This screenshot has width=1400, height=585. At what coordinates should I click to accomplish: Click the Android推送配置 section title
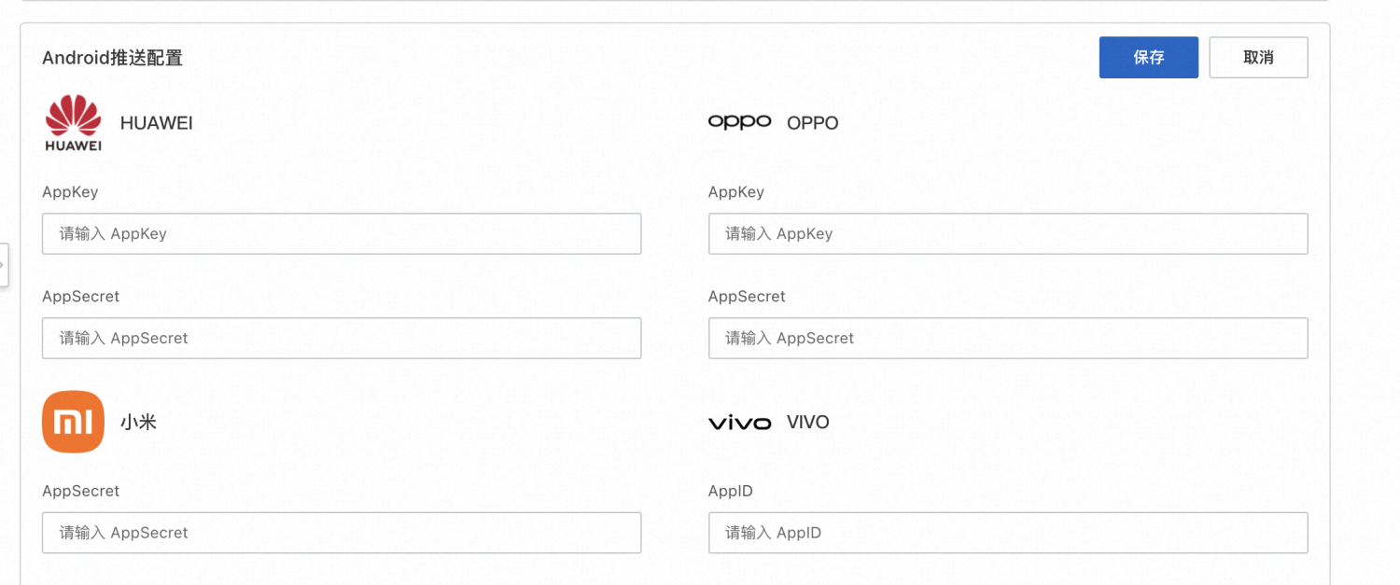tap(112, 58)
